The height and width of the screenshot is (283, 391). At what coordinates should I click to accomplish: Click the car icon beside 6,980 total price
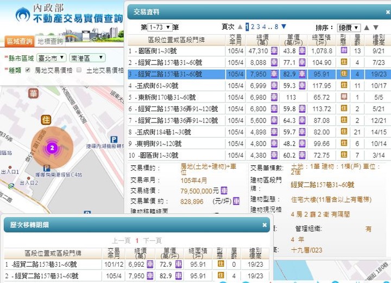tap(274, 97)
